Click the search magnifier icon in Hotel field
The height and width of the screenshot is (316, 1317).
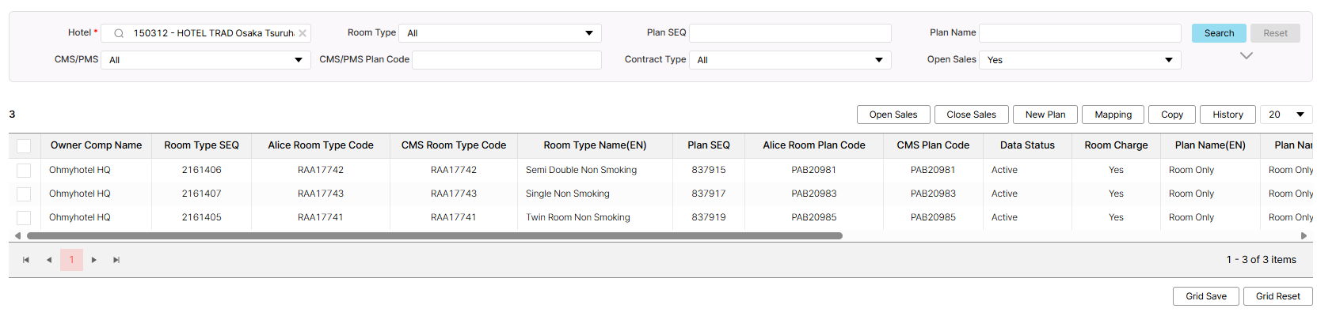(x=119, y=33)
